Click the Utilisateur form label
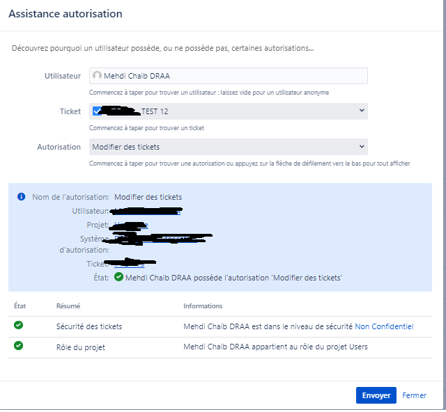 pyautogui.click(x=63, y=76)
